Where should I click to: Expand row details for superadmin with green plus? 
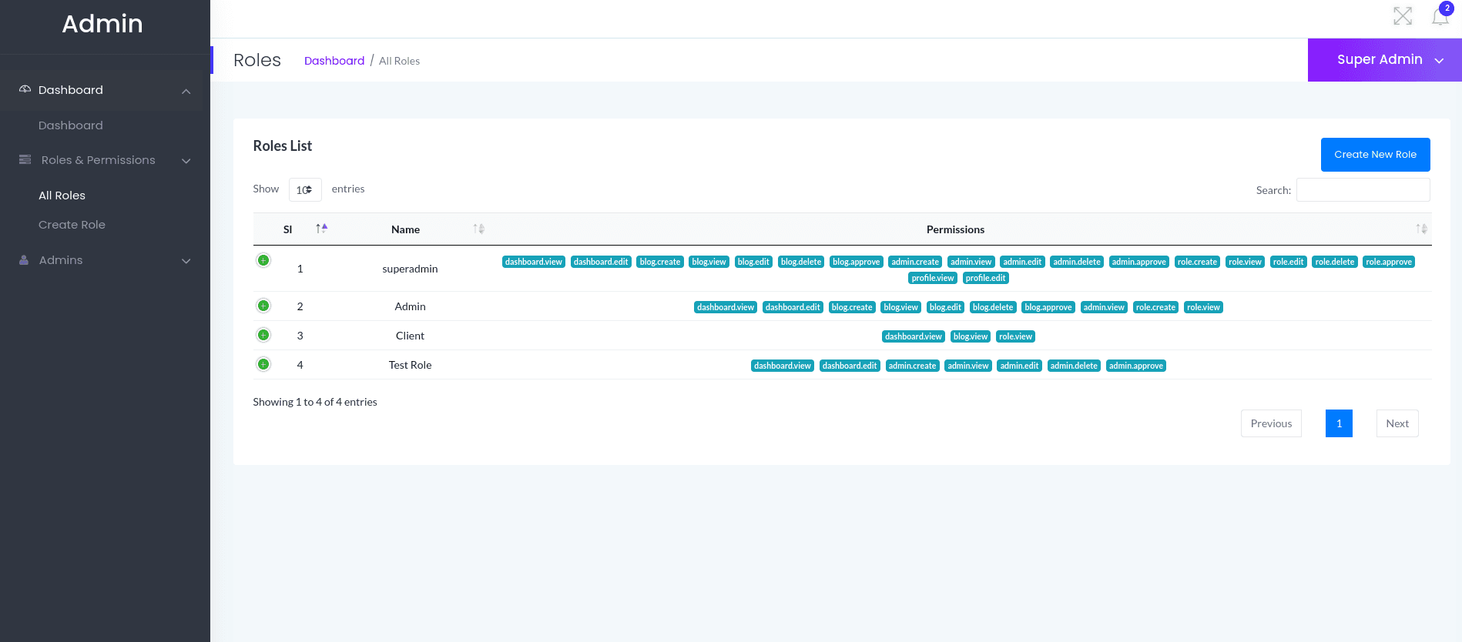(263, 260)
